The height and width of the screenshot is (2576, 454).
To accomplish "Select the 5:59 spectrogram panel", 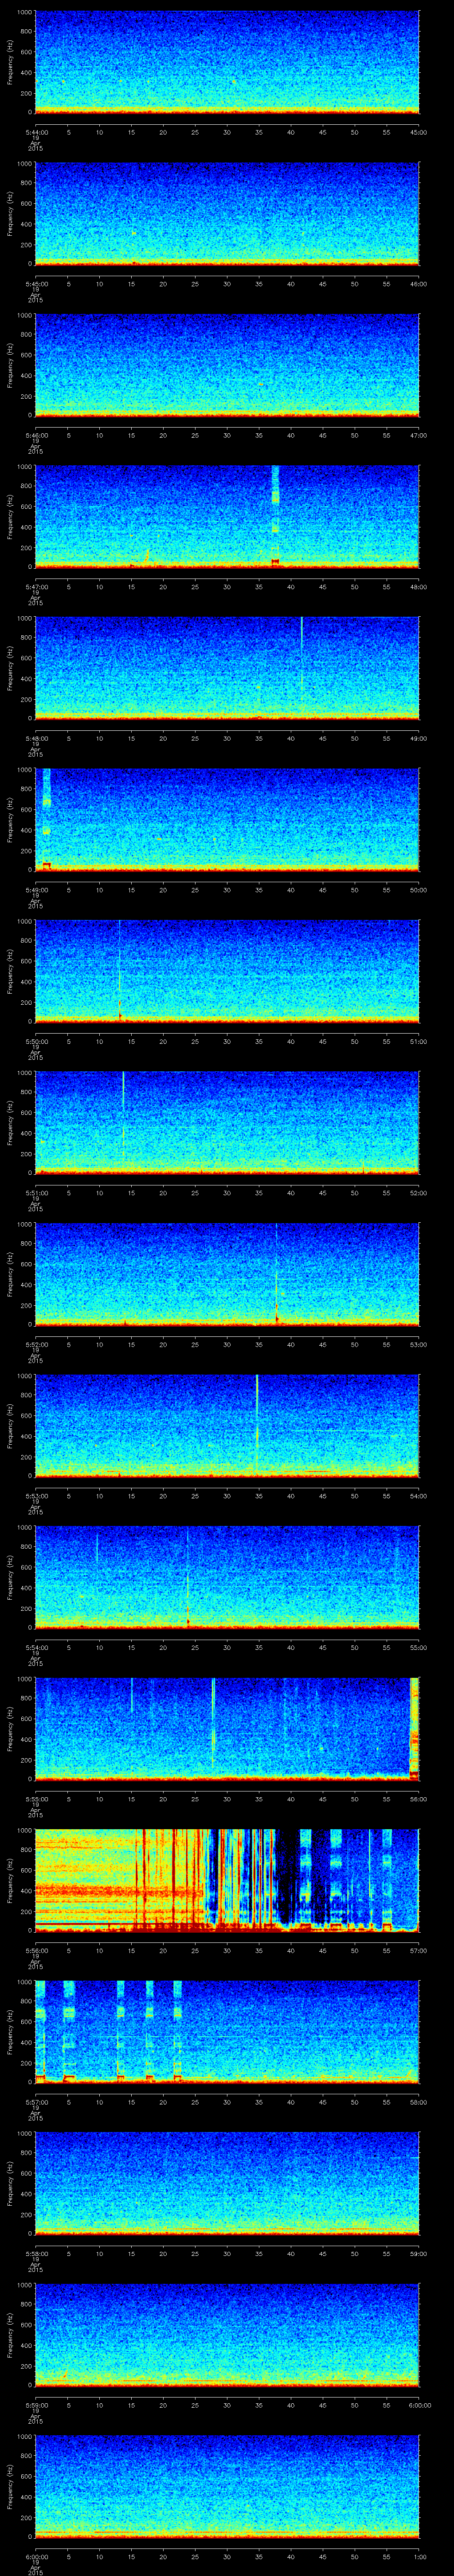I will tap(227, 2334).
